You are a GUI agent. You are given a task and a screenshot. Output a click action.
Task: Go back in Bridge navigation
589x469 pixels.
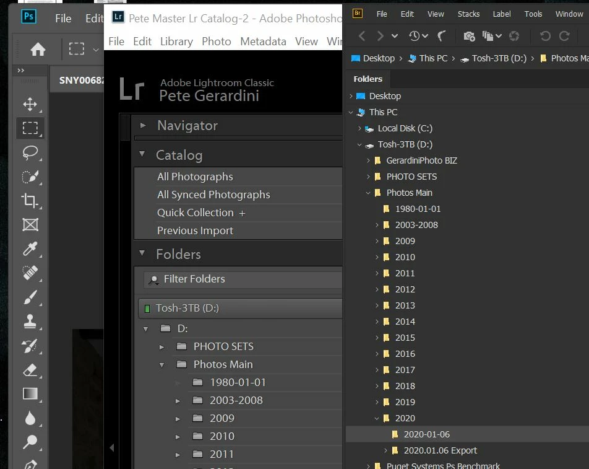362,36
